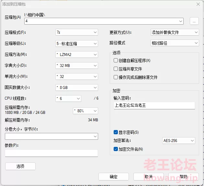
Task: Open the 压缩方法 dropdown showing LZMA2
Action: coord(77,55)
